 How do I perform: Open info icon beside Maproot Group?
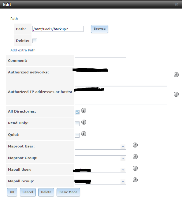(x=135, y=157)
